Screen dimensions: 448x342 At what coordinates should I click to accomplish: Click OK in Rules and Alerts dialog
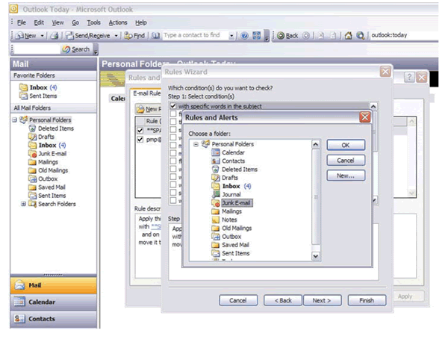tap(346, 145)
